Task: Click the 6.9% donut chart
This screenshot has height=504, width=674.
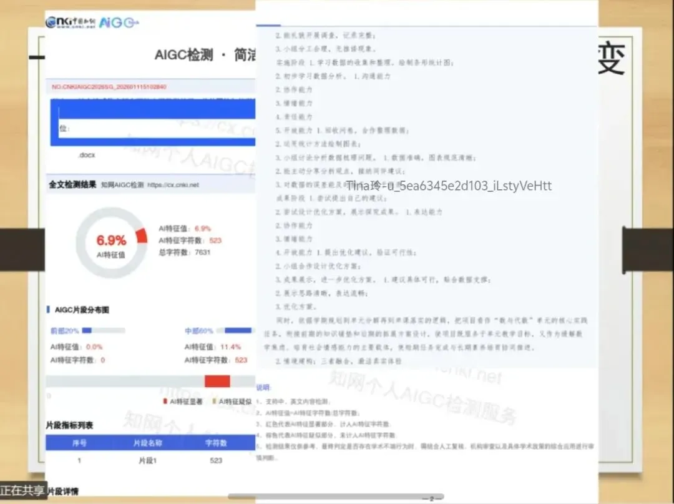Action: 111,243
